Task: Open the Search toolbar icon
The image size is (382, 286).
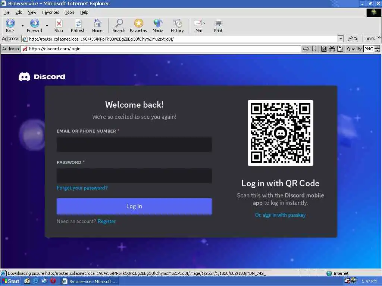Action: [x=119, y=23]
